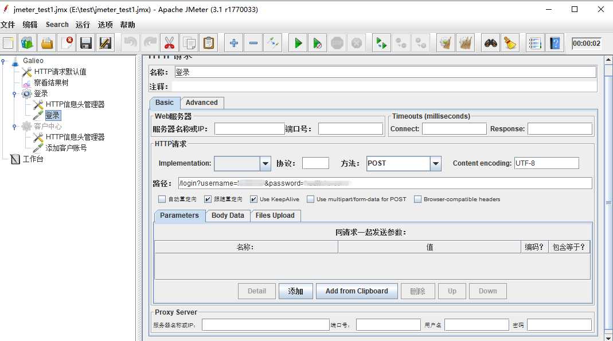The width and height of the screenshot is (613, 341).
Task: Open the 方法 POST dropdown
Action: point(435,164)
